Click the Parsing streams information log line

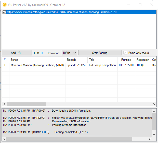(45, 125)
